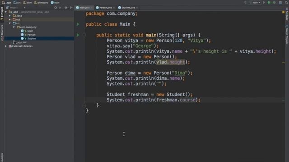289x162 pixels.
Task: Click the string "Vitya" in code
Action: point(196,40)
